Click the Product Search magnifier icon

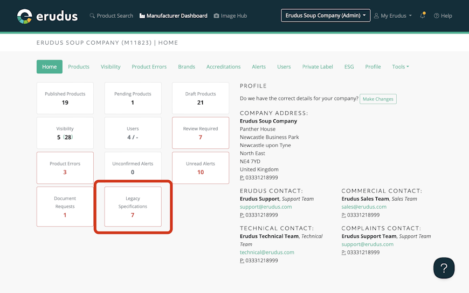pos(92,16)
